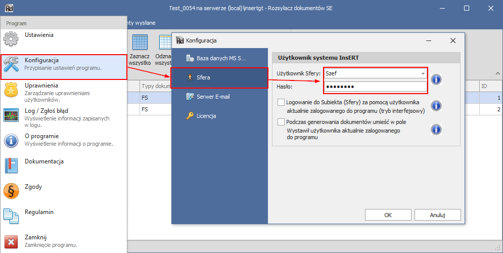Open the Użytkownik Sfery dropdown
503x253 pixels.
(x=423, y=73)
